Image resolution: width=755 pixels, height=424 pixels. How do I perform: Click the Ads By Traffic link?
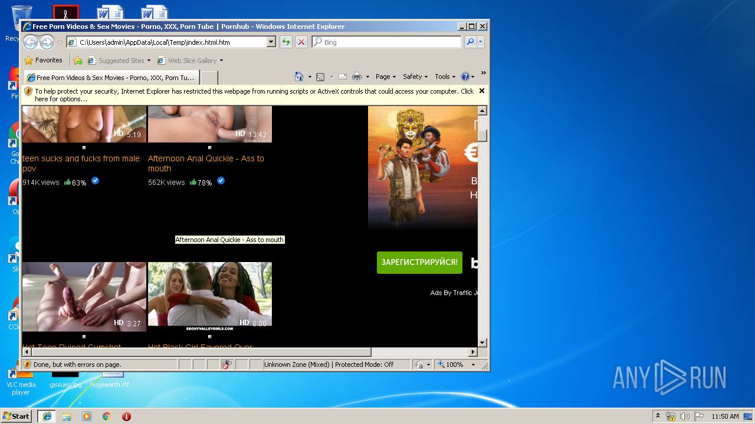pyautogui.click(x=454, y=293)
